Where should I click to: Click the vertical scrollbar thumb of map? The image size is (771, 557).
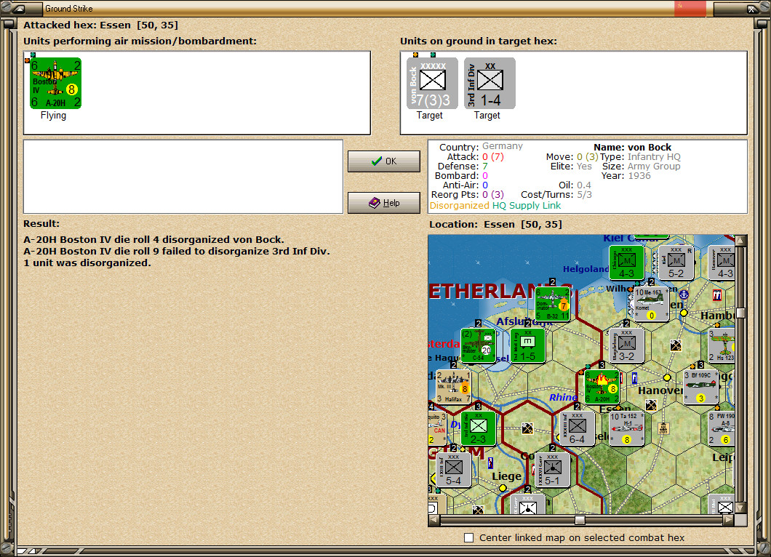pyautogui.click(x=740, y=313)
